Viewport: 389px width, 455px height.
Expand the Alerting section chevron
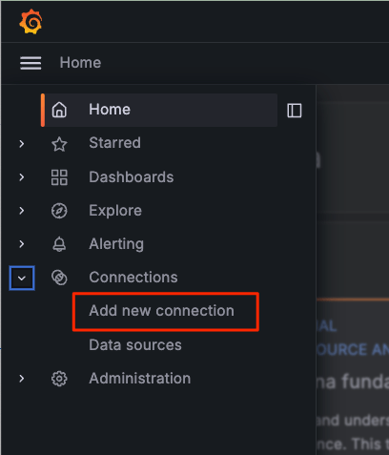coord(22,244)
